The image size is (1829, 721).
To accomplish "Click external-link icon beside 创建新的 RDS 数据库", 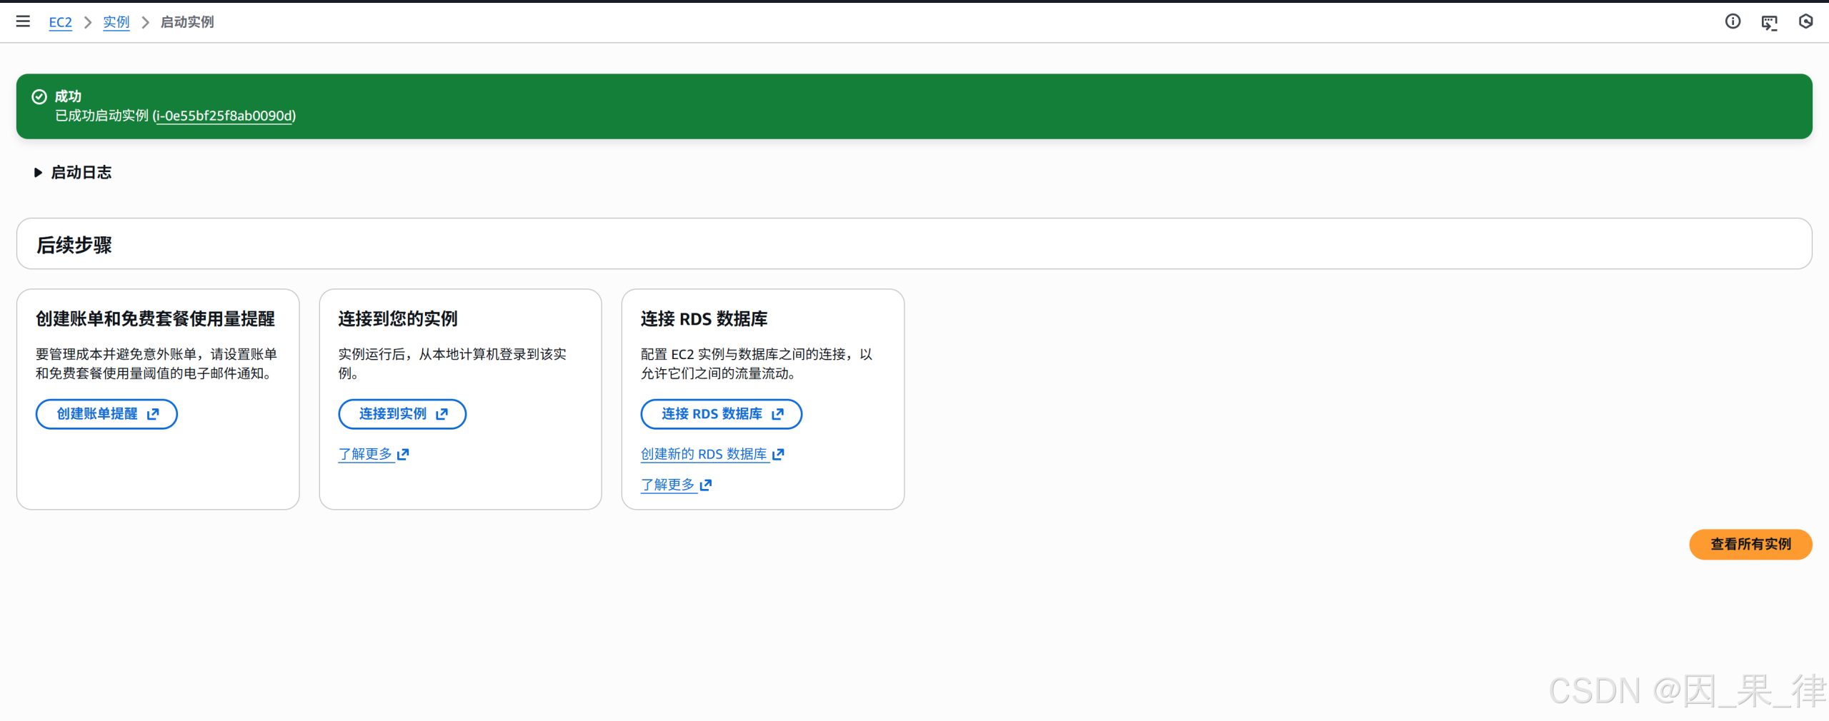I will tap(778, 454).
